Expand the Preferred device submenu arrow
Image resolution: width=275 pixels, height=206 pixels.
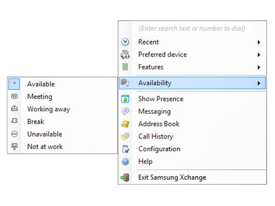(258, 55)
